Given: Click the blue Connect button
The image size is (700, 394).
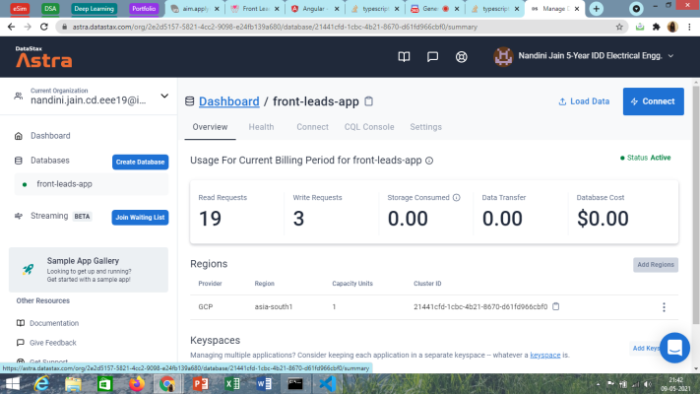Looking at the screenshot, I should click(653, 101).
